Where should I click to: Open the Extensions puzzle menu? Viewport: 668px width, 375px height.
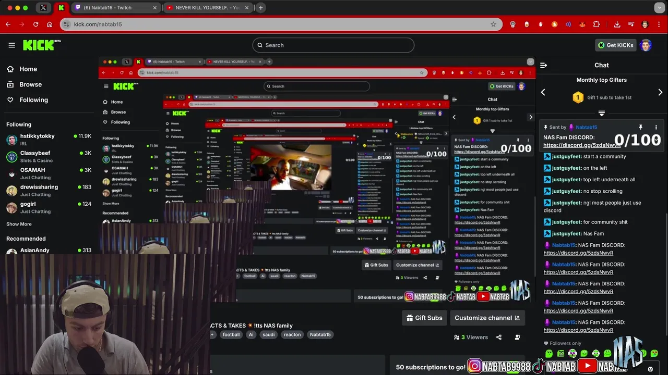[x=597, y=24]
